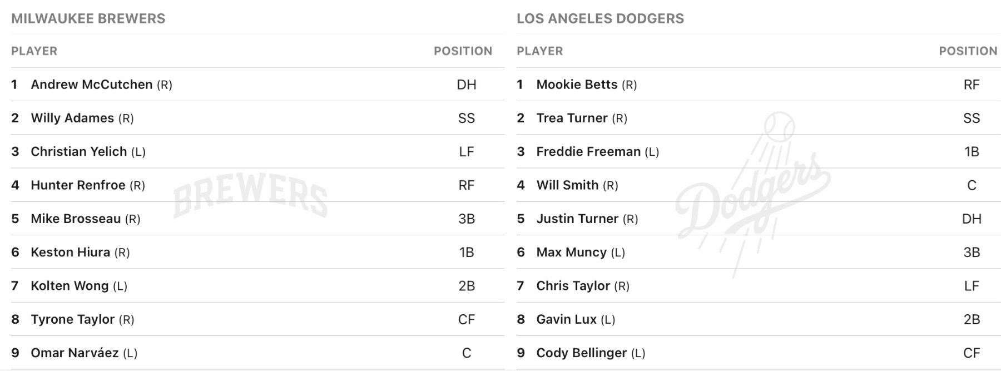Open Freddie Freeman player profile
This screenshot has width=1001, height=371.
coord(588,151)
